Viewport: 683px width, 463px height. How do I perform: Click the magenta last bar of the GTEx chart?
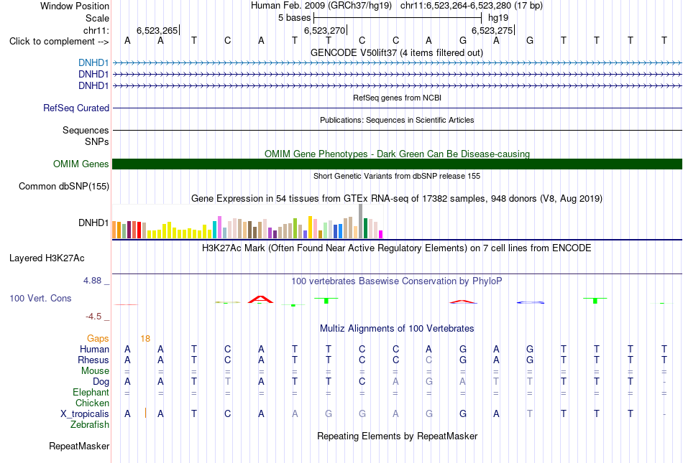point(381,234)
